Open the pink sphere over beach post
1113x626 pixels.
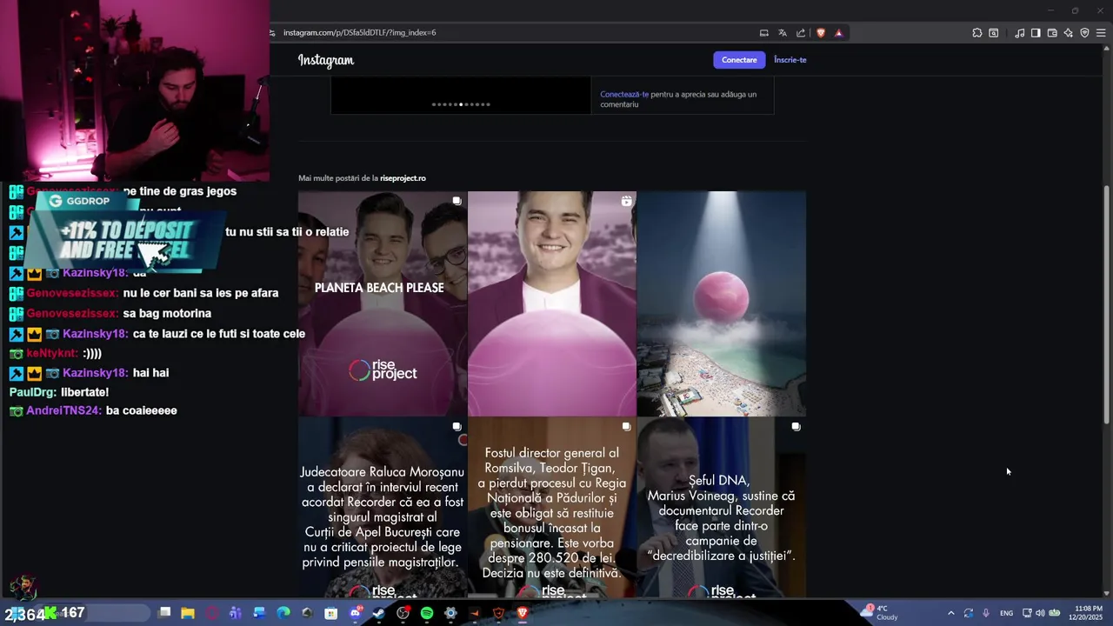pyautogui.click(x=722, y=303)
